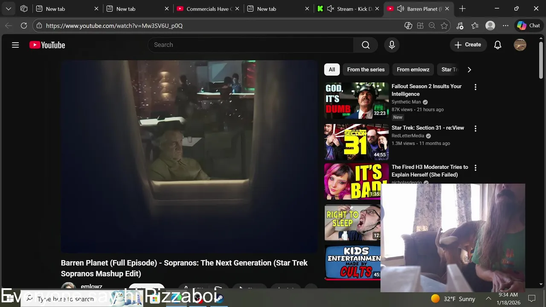The width and height of the screenshot is (546, 307).
Task: Open Star Trek: Section 31 thumbnail
Action: [357, 142]
